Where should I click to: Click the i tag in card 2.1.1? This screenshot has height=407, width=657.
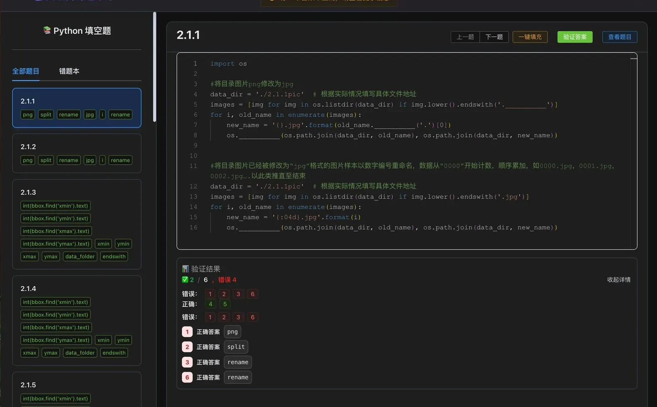pyautogui.click(x=102, y=115)
